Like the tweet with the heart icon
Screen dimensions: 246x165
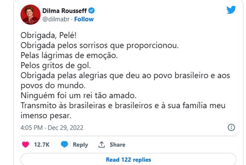25,145
